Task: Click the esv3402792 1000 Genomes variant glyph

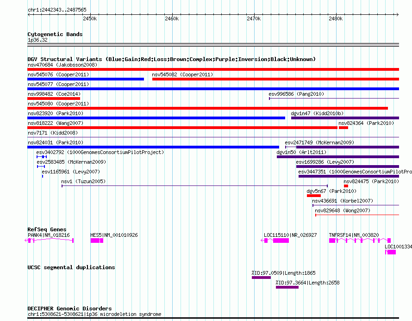Action: tap(42, 157)
